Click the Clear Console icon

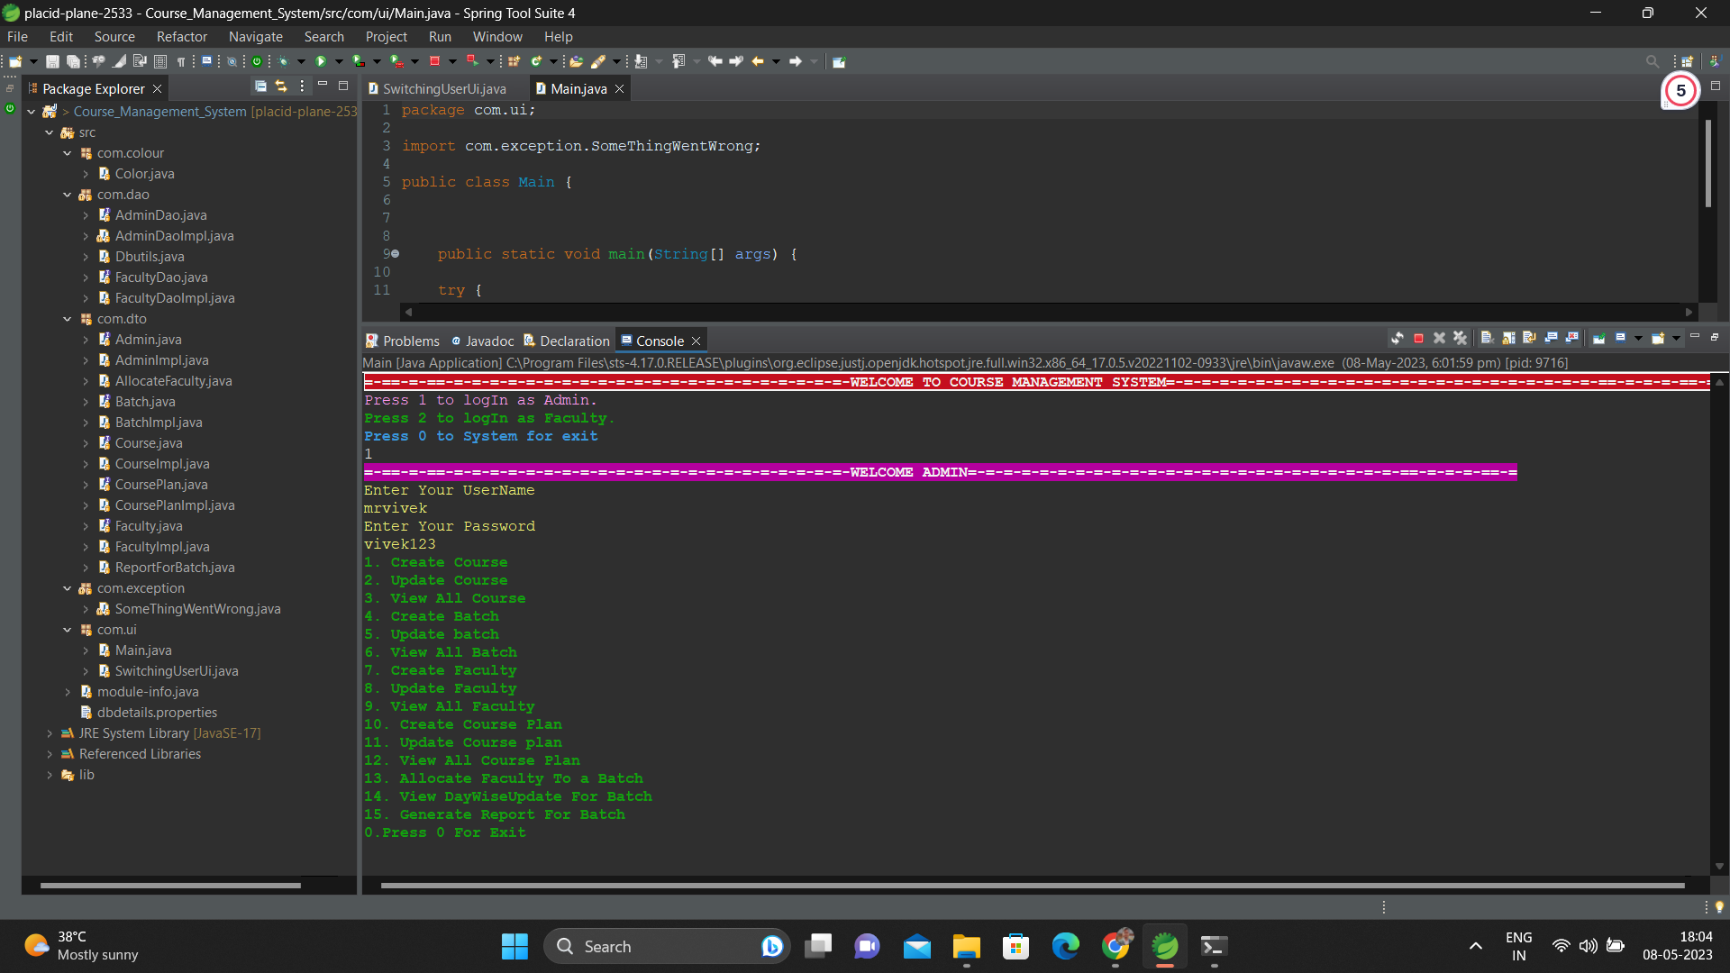coord(1487,338)
